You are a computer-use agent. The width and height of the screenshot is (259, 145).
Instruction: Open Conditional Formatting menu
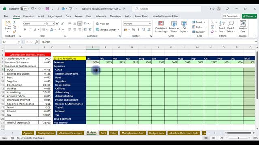point(161,27)
